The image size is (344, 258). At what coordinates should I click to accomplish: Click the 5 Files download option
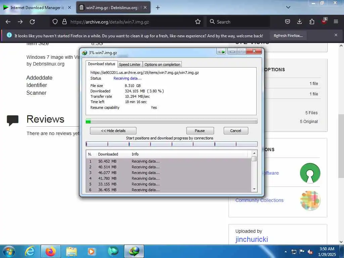click(311, 113)
